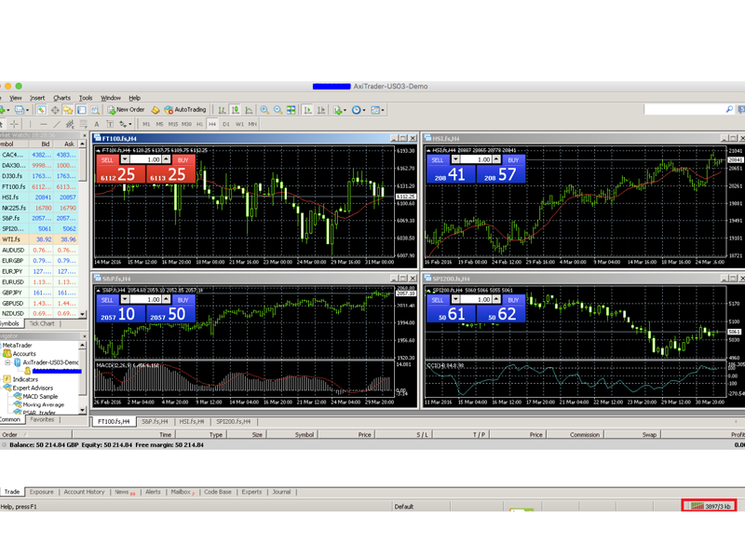Expand the Indicators dropdown arrow
745x559 pixels.
(345, 110)
